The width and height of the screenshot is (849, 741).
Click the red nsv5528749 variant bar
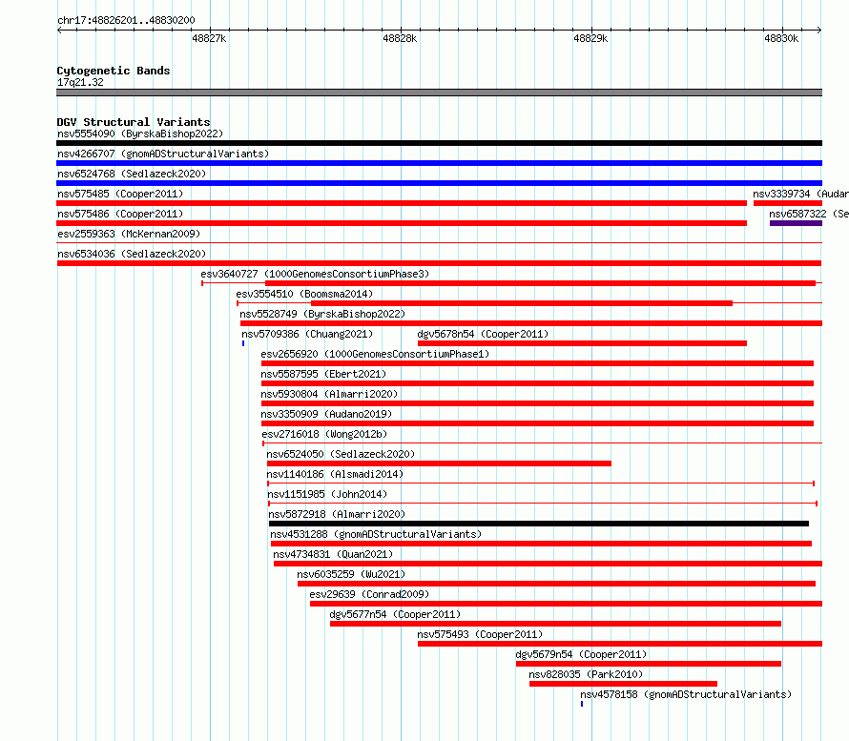point(531,323)
